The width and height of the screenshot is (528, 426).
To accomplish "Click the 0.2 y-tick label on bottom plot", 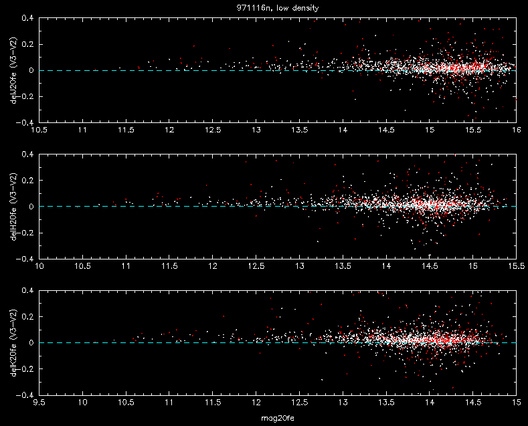I will [27, 316].
